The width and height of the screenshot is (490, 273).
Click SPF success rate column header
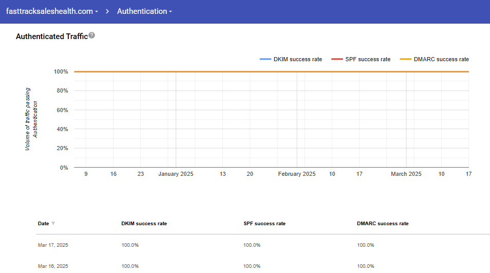tap(264, 224)
